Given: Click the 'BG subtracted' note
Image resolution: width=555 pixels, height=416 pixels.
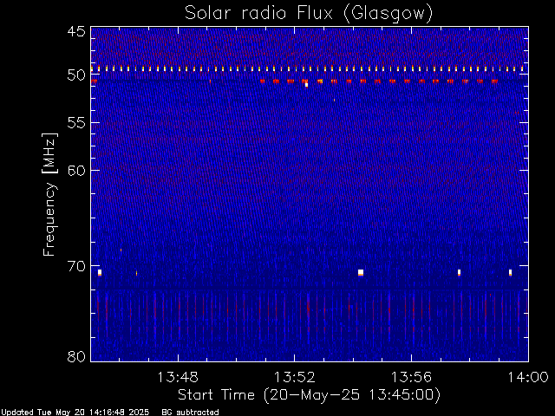Looking at the screenshot, I should coord(190,413).
